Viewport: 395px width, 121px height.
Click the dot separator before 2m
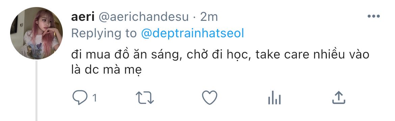[194, 17]
